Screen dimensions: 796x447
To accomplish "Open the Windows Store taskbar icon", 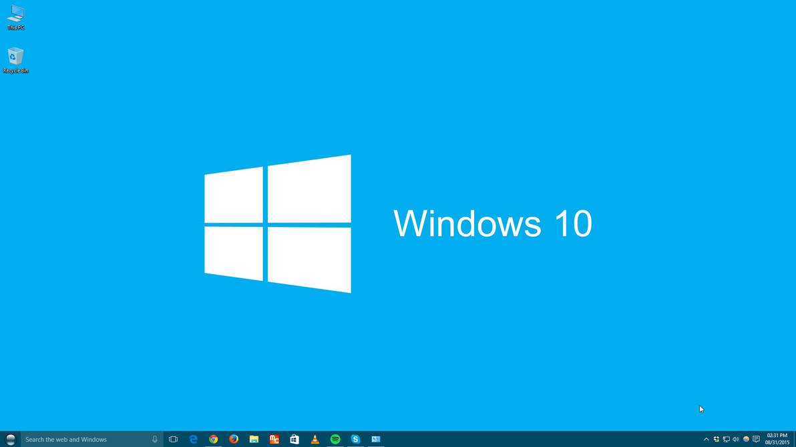I will [294, 440].
